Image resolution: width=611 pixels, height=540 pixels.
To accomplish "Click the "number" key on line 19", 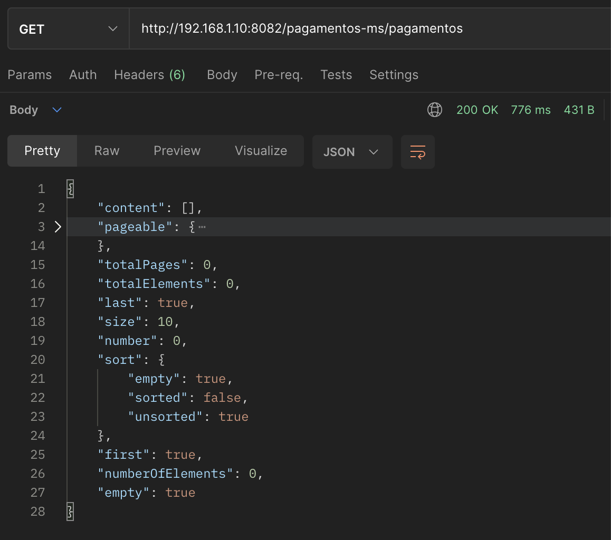I will 127,341.
